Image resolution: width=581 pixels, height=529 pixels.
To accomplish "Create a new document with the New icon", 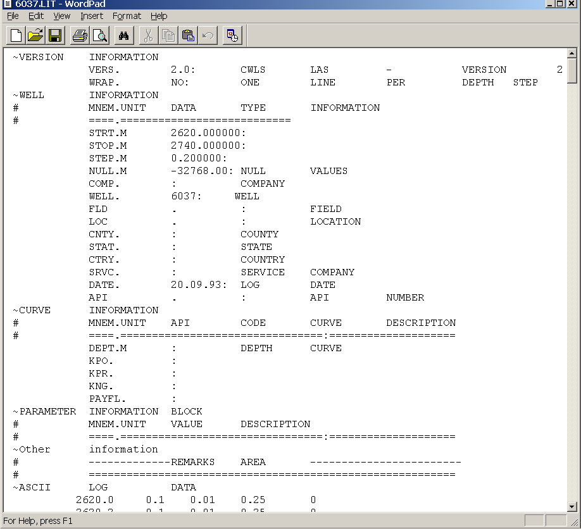I will pos(16,36).
